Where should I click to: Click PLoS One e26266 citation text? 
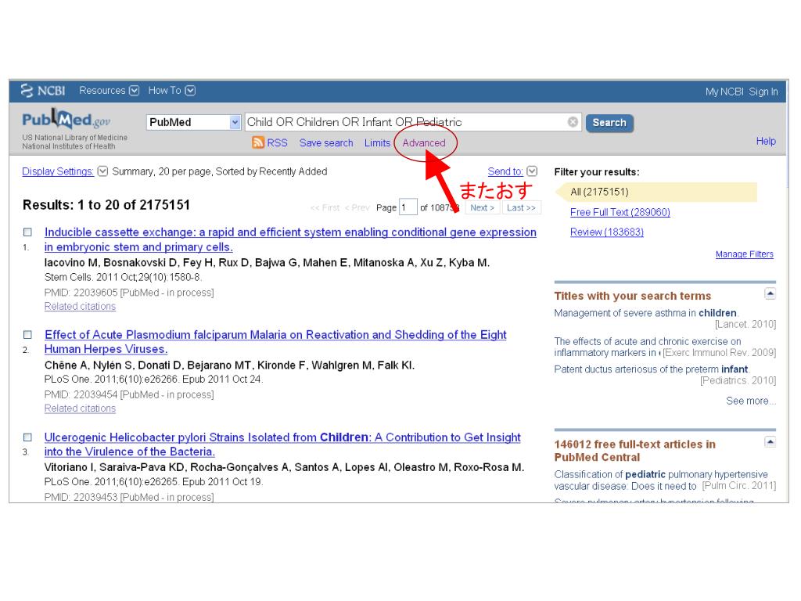coord(153,380)
